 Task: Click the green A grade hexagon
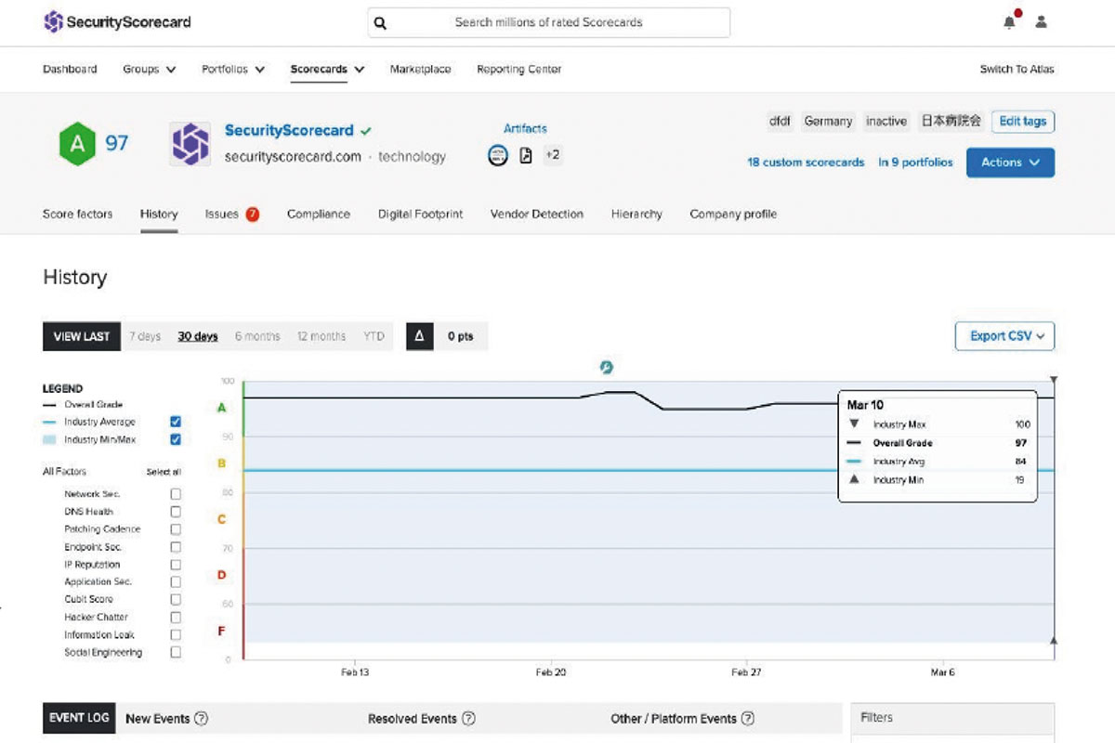point(78,143)
